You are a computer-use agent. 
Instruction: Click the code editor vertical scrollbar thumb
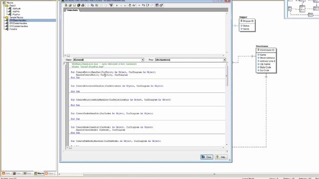pyautogui.click(x=227, y=76)
